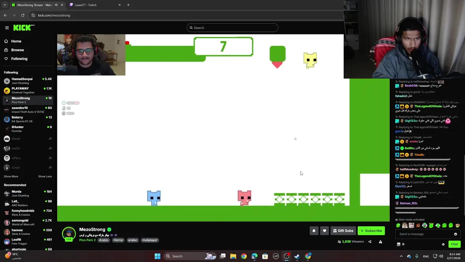Open OBS Studio from taskbar
Screen dimensions: 465x262
[x=286, y=256]
